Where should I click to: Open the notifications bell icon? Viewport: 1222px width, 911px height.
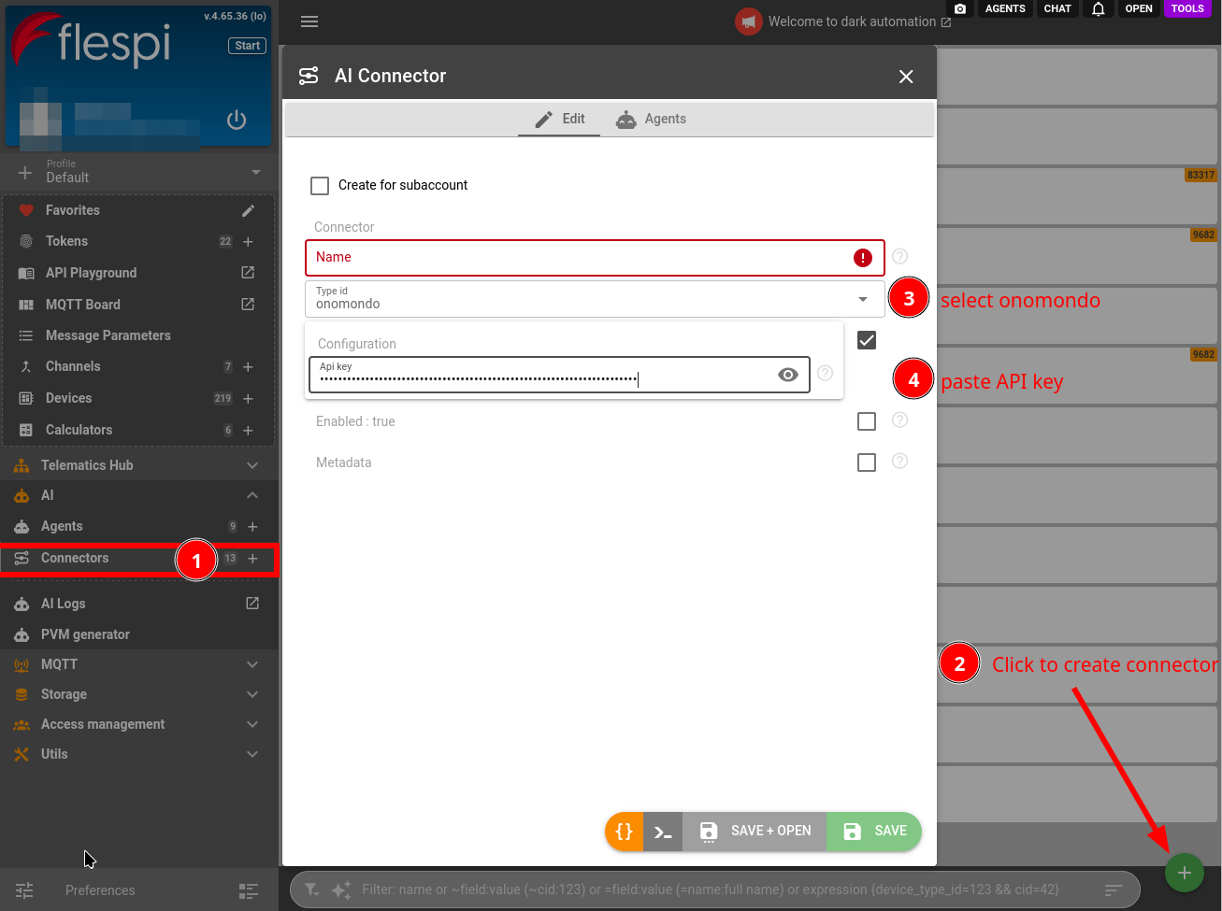1099,8
